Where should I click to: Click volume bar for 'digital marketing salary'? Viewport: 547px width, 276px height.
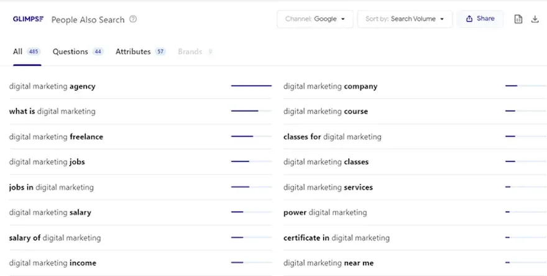click(251, 212)
